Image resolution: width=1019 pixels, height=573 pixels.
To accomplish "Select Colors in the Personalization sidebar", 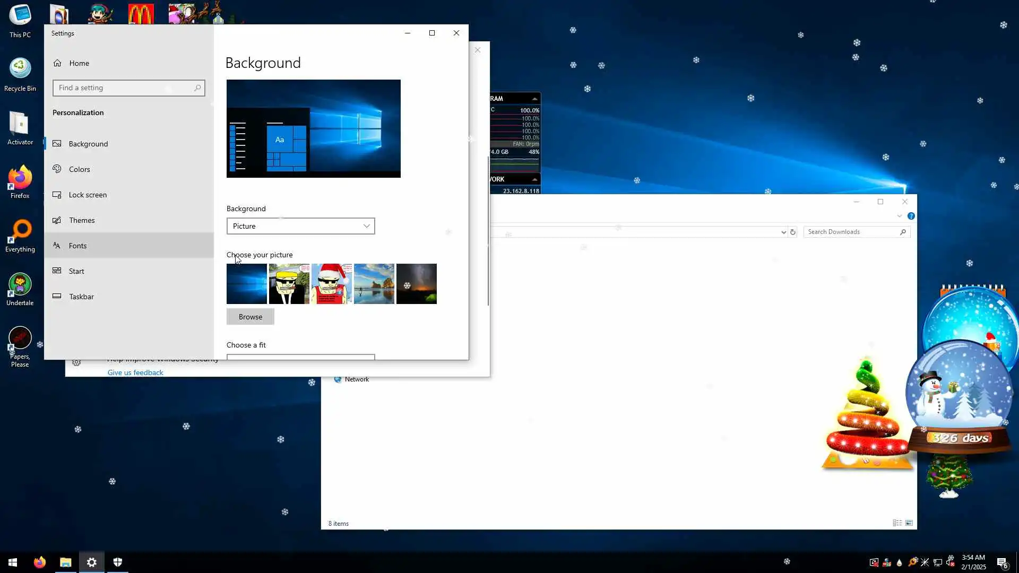I will (x=80, y=169).
